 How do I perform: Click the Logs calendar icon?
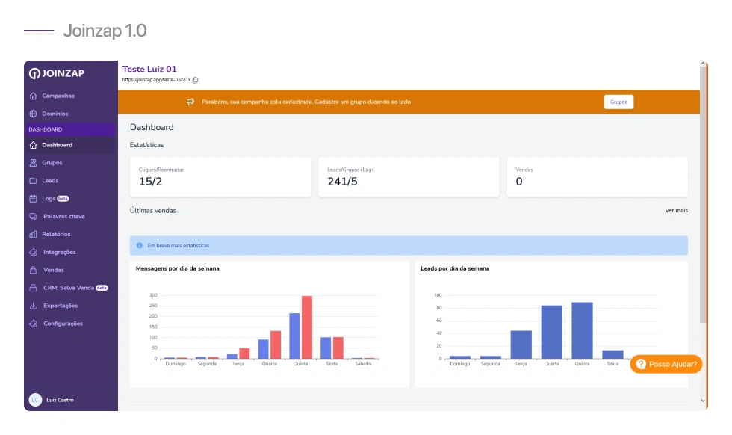tap(33, 199)
